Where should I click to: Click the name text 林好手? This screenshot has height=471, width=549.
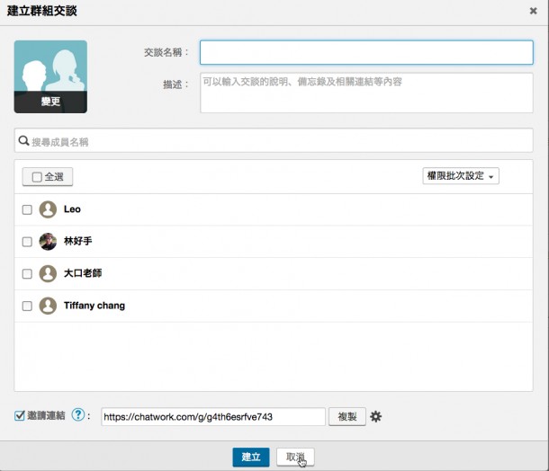(77, 241)
